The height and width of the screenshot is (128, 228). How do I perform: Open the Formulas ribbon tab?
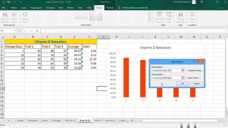click(50, 8)
